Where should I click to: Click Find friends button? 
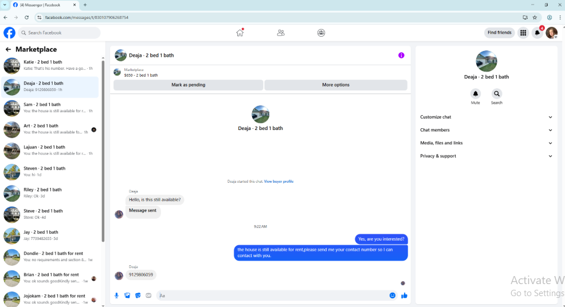click(500, 33)
